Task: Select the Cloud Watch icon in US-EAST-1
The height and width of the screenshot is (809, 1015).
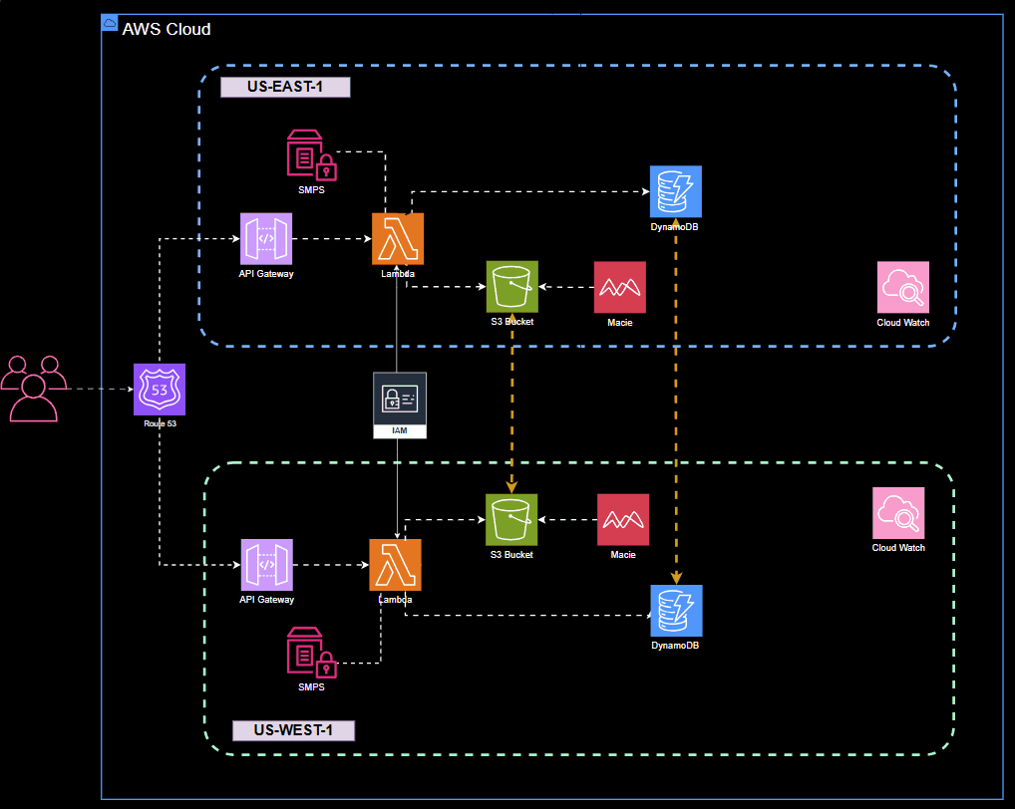Action: coord(903,287)
